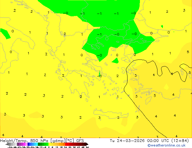The height and width of the screenshot is (148, 192).
Task: Pick the bright red legend swatch
Action: [66, 144]
